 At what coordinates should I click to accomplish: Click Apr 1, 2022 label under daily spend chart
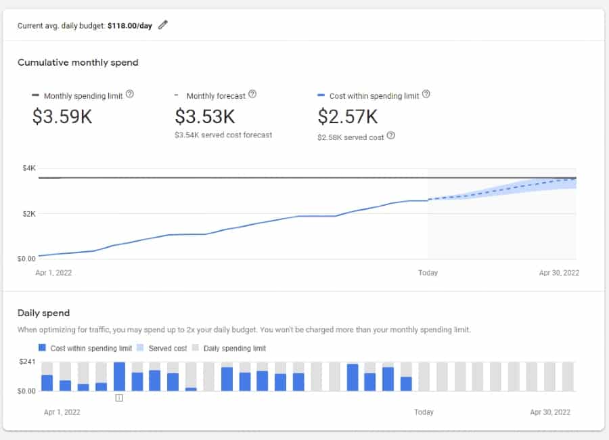point(62,412)
